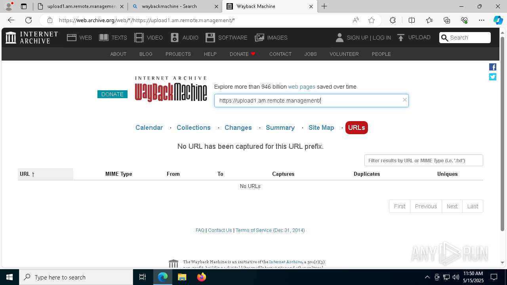Open the FAQ link
This screenshot has height=285, width=507.
pyautogui.click(x=200, y=230)
